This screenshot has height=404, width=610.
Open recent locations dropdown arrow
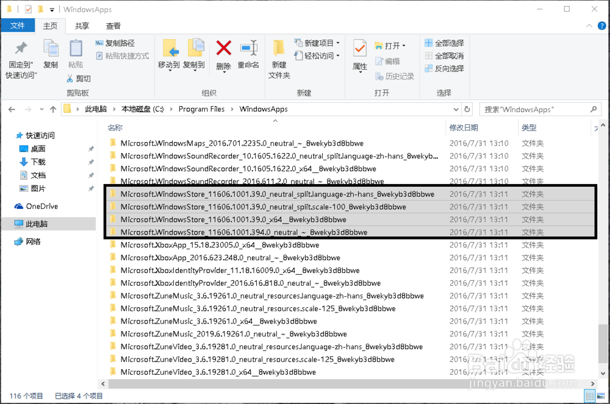pos(41,110)
